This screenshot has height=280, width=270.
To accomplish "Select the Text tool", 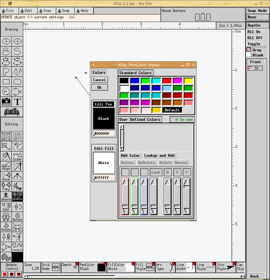I will tap(17, 102).
